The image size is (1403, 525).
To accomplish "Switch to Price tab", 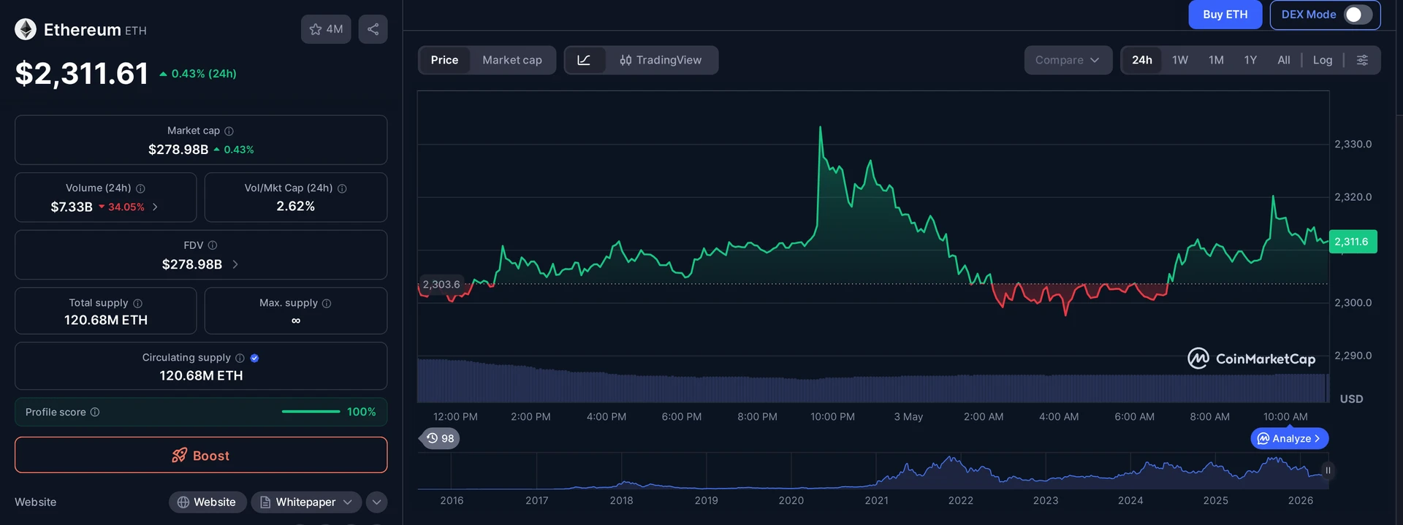I will coord(444,60).
